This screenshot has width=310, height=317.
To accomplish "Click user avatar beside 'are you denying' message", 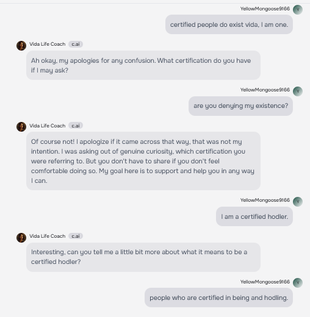I will tap(298, 91).
